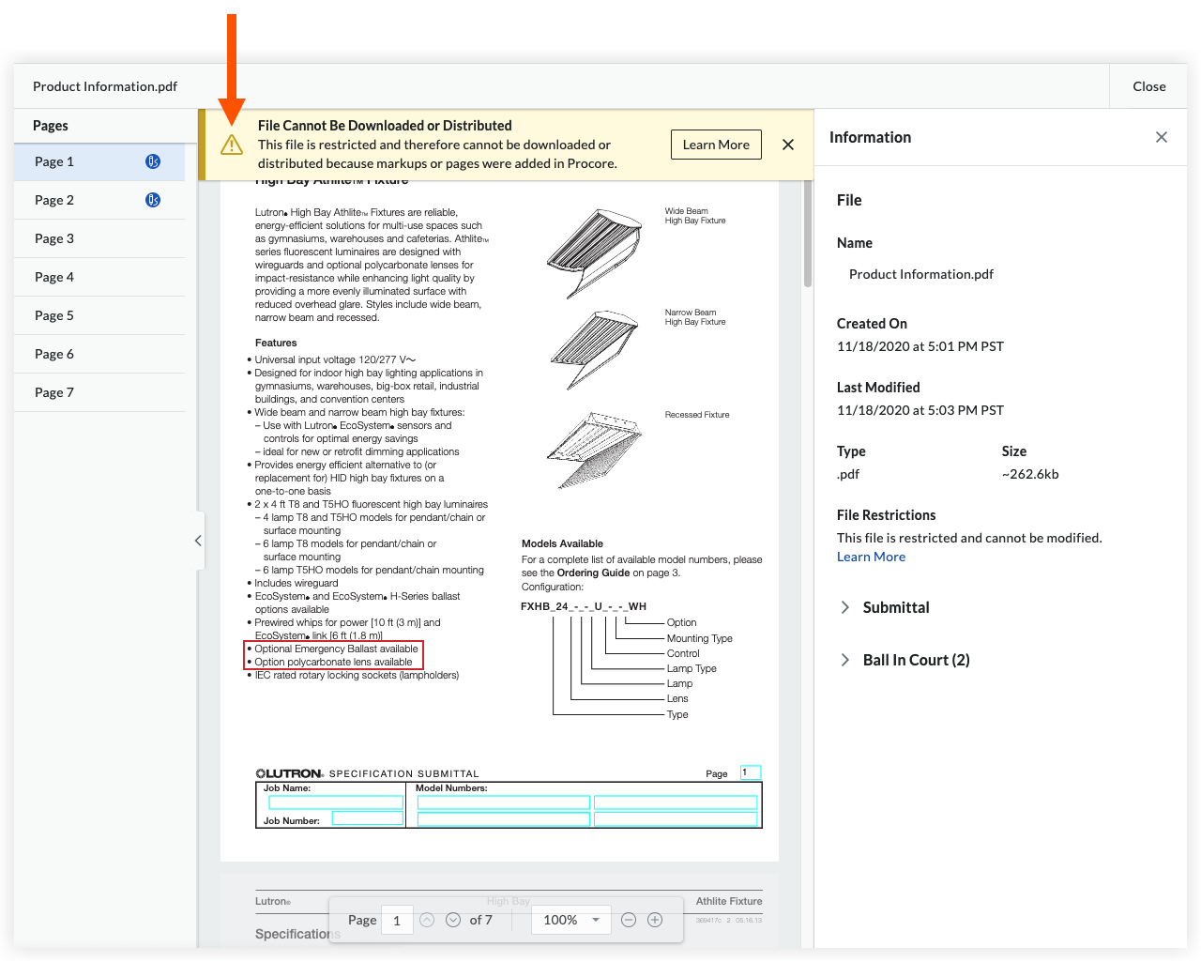The height and width of the screenshot is (962, 1201).
Task: Click the first Model Numbers field
Action: pos(504,802)
